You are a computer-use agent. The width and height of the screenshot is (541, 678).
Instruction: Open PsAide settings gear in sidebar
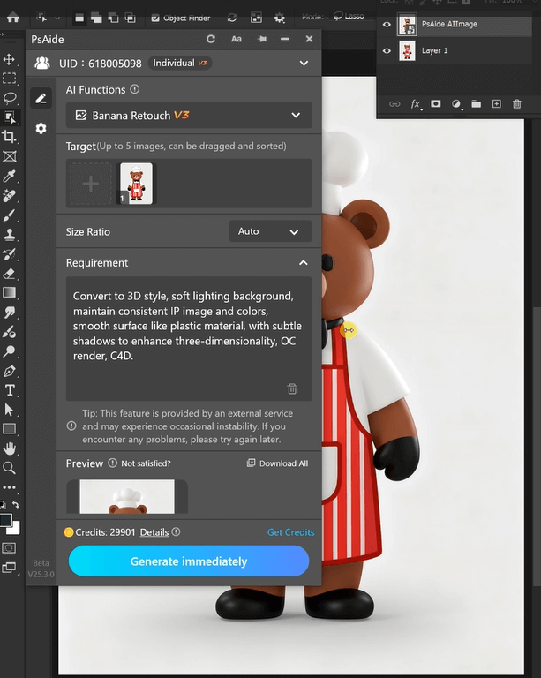(41, 129)
